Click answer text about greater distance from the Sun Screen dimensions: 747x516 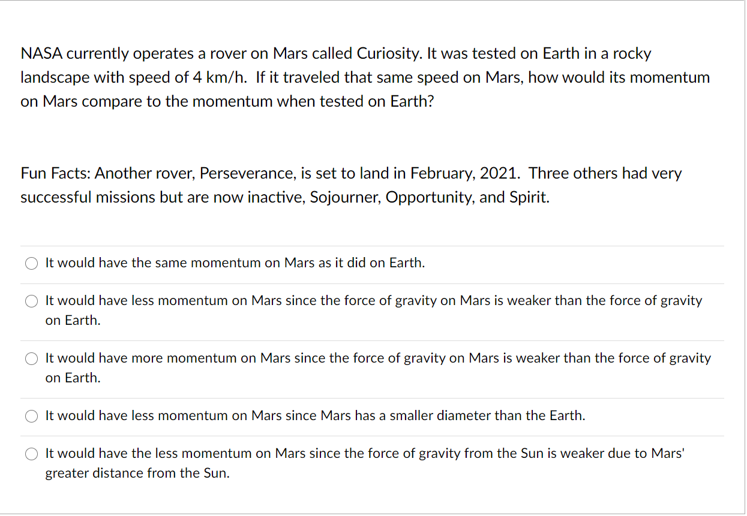365,463
